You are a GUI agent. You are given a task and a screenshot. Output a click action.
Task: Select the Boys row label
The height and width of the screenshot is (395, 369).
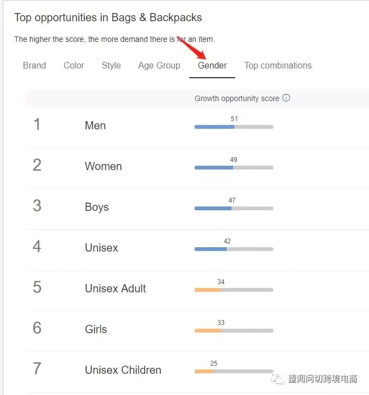point(97,208)
